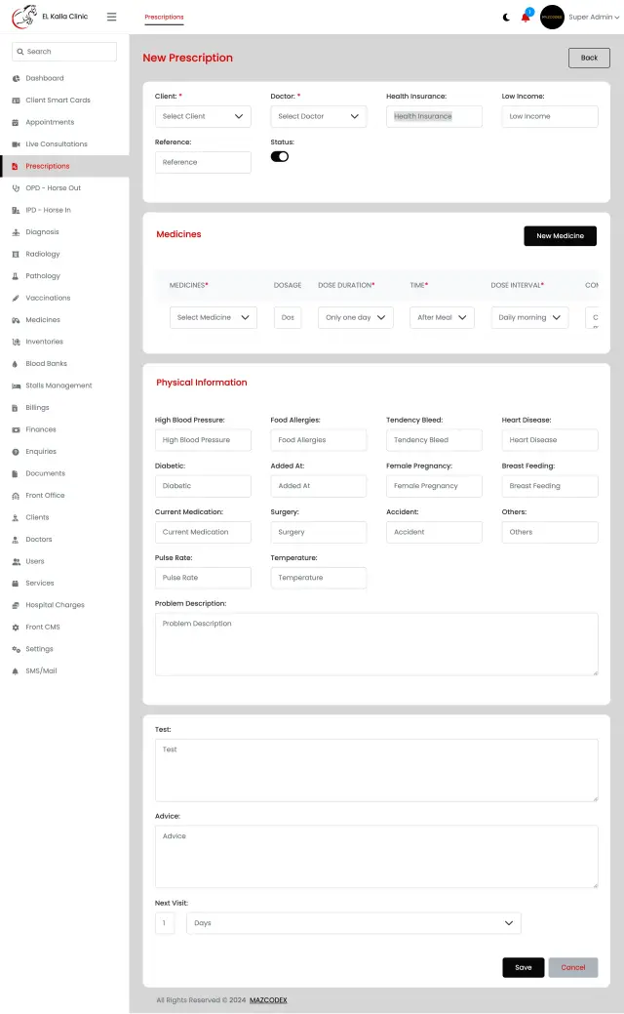The height and width of the screenshot is (1014, 624).
Task: Open the Next Visit Days dropdown
Action: coord(353,923)
